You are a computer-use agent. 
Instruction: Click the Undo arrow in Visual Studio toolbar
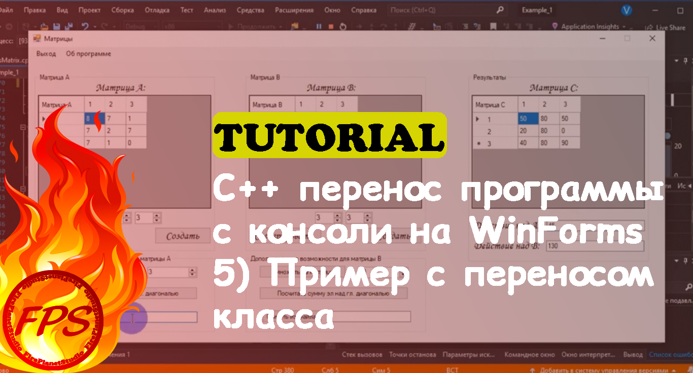(85, 26)
